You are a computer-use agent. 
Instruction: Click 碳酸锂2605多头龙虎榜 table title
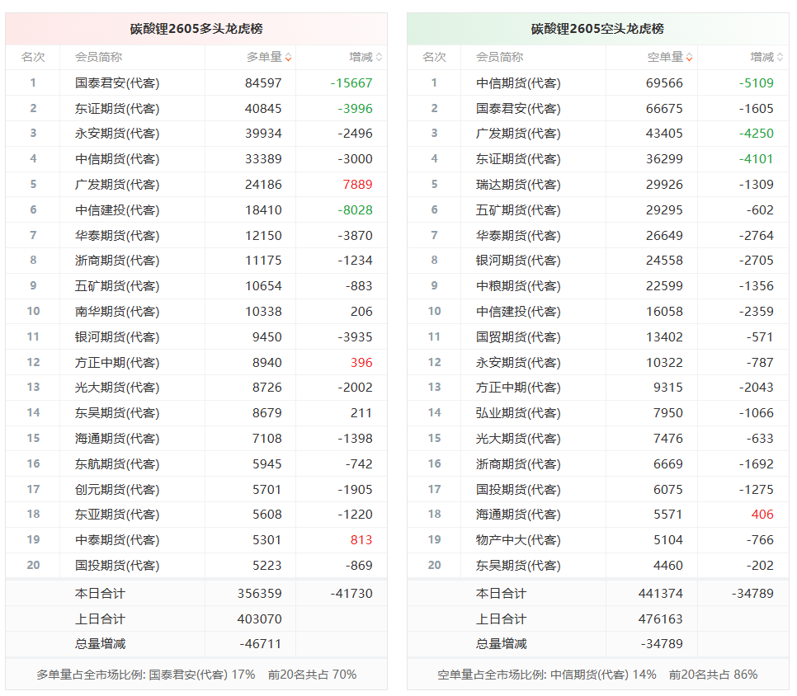196,29
